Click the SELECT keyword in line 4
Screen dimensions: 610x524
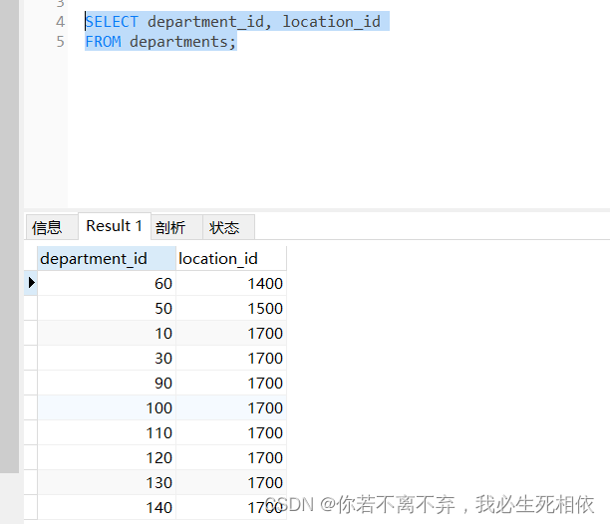tap(112, 22)
